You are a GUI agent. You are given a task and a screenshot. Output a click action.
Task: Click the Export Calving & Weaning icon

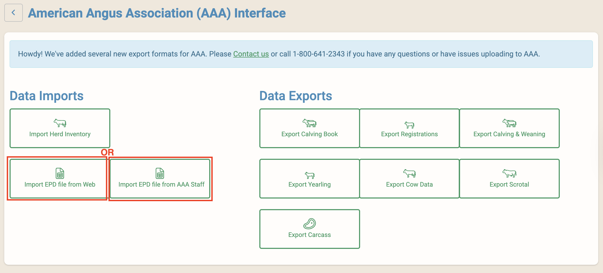pyautogui.click(x=509, y=123)
